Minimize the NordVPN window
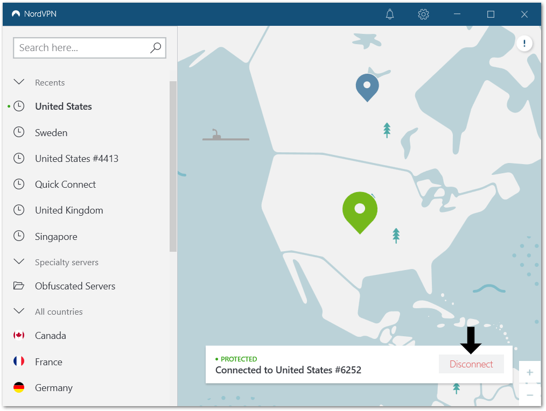This screenshot has height=411, width=546. (x=457, y=15)
